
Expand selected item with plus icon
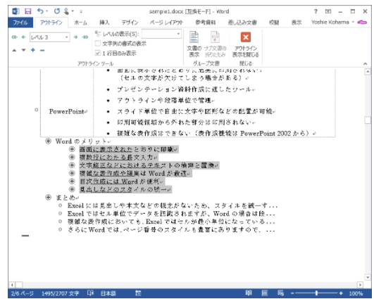tap(33, 50)
